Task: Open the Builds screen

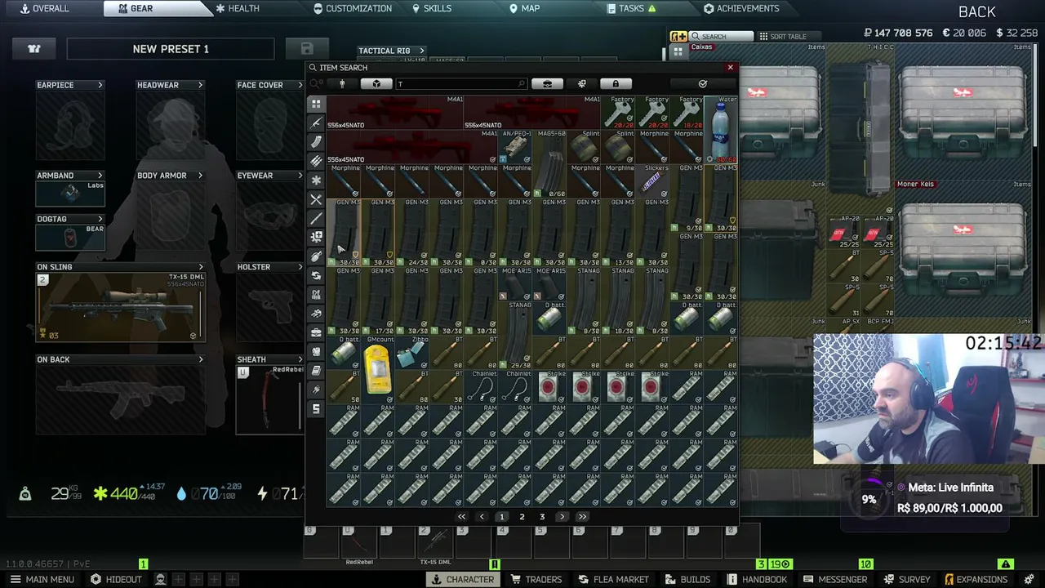Action: pyautogui.click(x=687, y=580)
